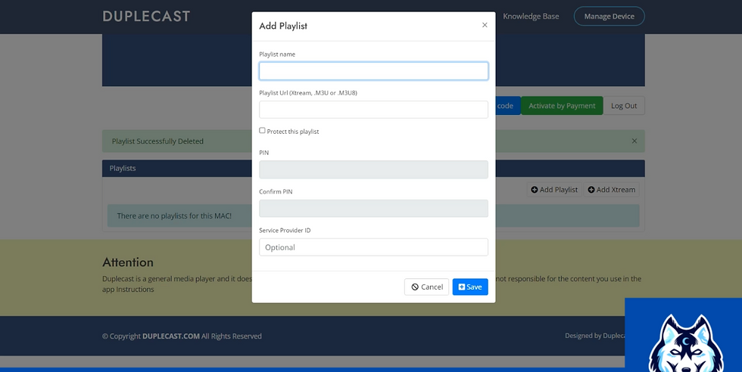Click the Manage Device button
This screenshot has width=742, height=372.
pyautogui.click(x=609, y=16)
